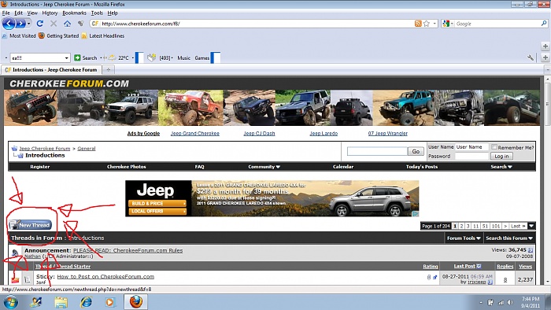Sort threads by Replies column

click(505, 267)
